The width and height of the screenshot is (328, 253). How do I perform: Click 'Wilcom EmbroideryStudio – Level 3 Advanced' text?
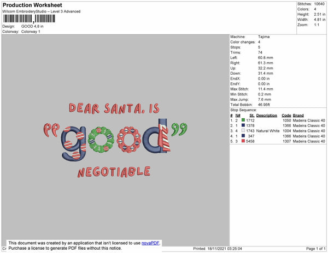42,11
